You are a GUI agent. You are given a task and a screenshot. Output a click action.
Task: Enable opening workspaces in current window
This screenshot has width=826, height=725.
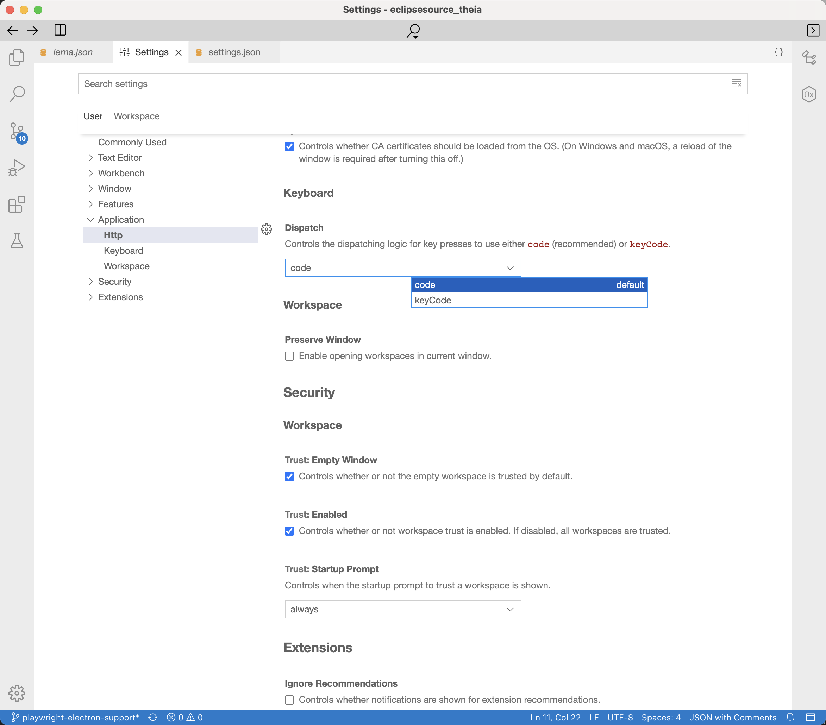[x=289, y=356]
